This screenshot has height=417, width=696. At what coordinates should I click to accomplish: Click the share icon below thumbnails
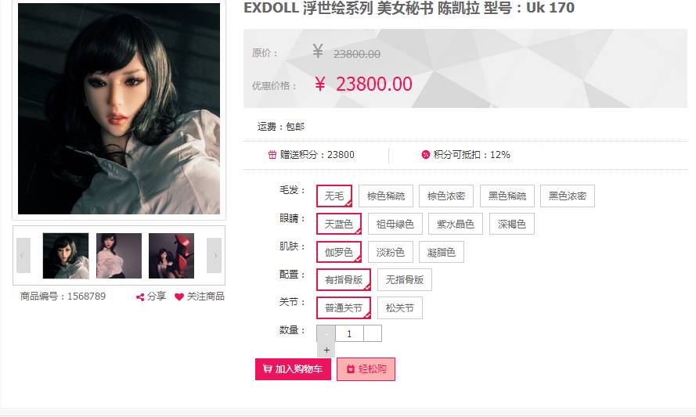140,297
